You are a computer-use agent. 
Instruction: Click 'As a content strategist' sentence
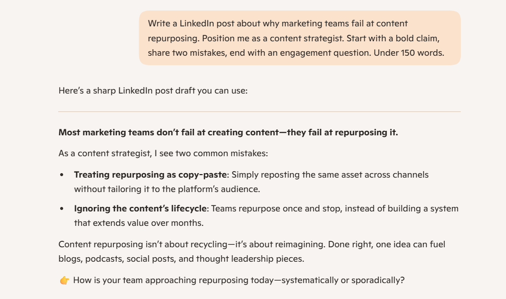coord(163,153)
